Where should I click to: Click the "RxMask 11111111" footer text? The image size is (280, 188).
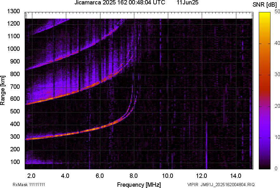29,185
